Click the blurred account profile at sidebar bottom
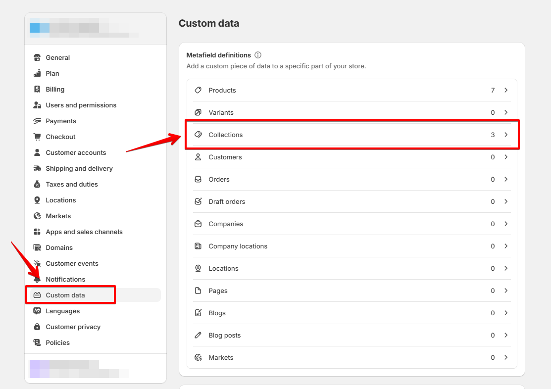551x389 pixels. click(79, 369)
